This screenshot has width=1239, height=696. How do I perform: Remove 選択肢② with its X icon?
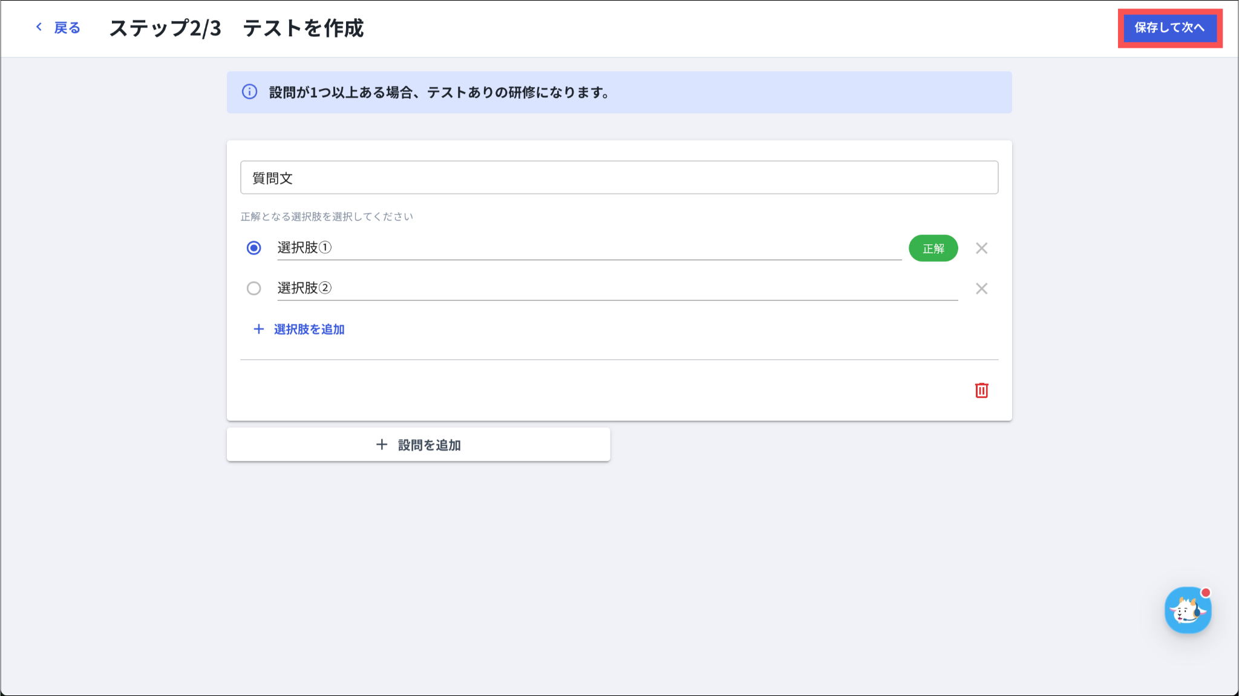click(981, 289)
